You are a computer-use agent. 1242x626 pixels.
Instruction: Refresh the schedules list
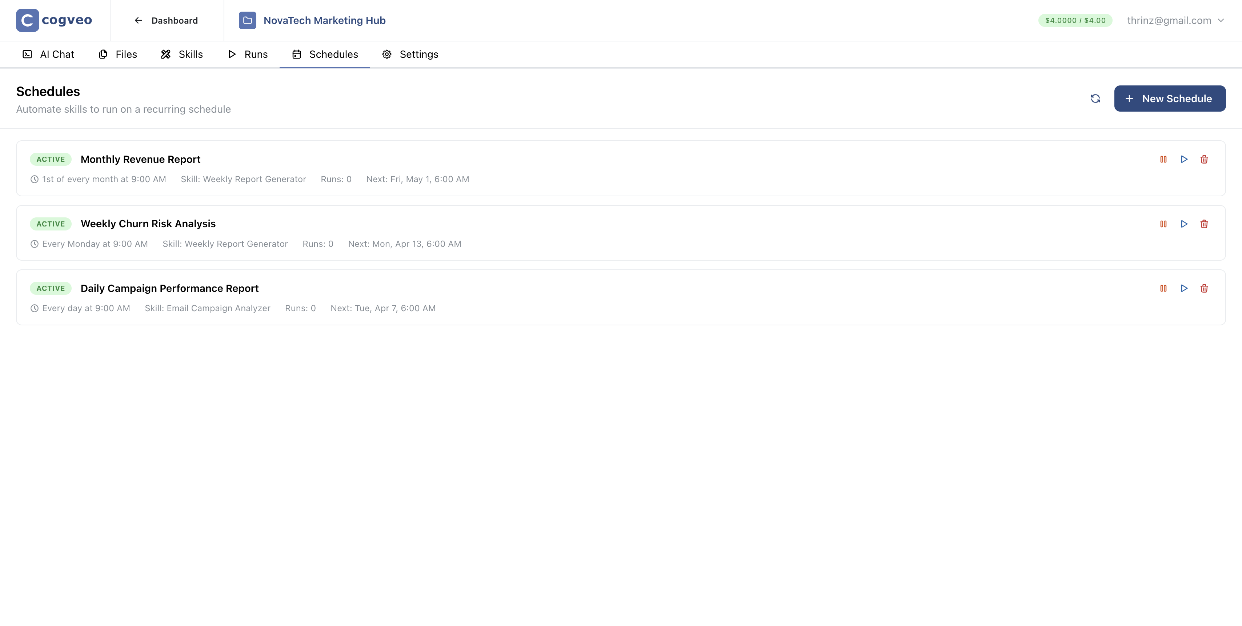pos(1095,98)
